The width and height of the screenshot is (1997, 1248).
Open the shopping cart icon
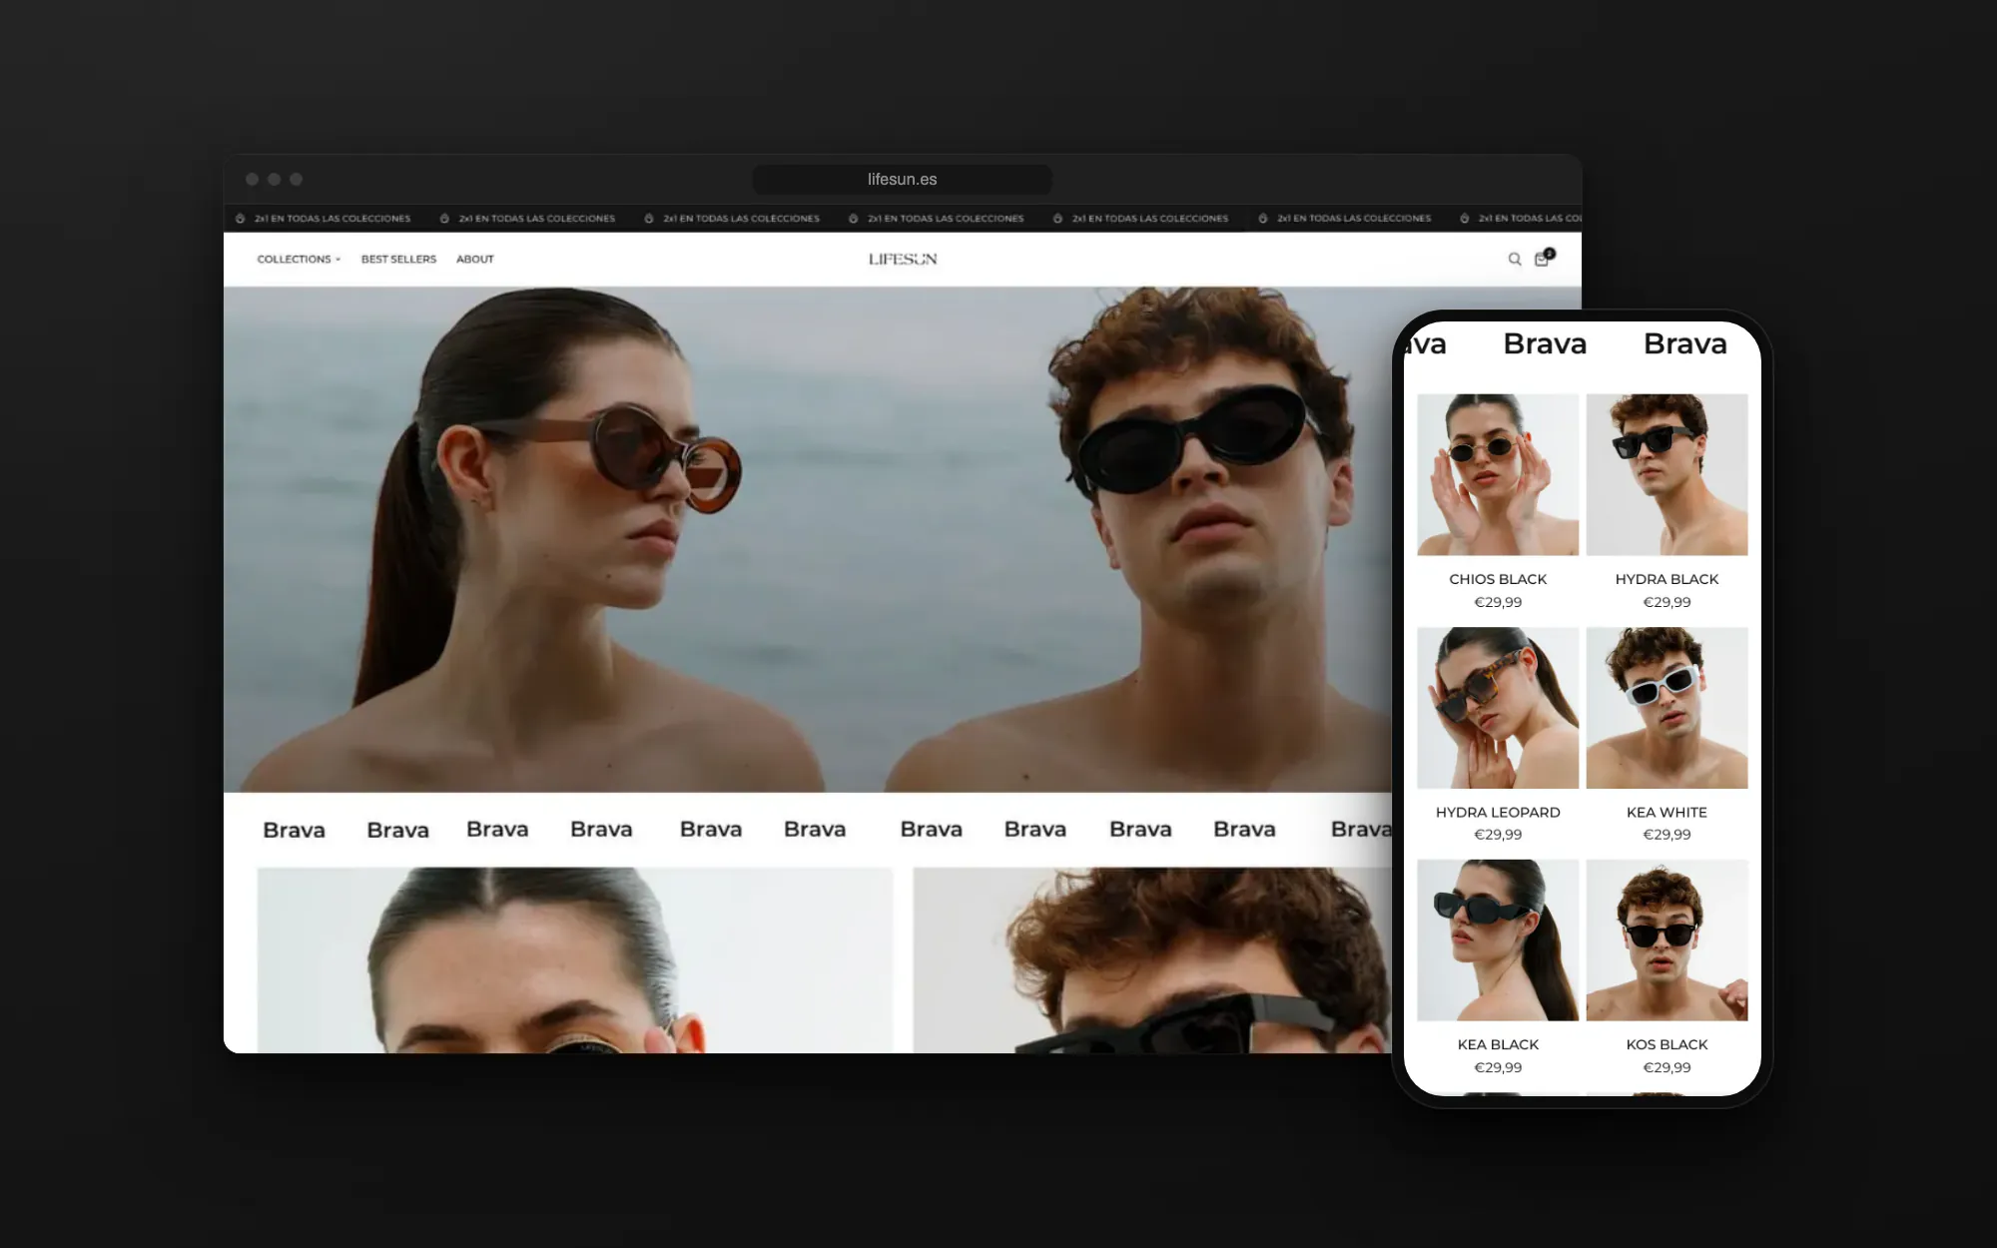click(x=1543, y=259)
